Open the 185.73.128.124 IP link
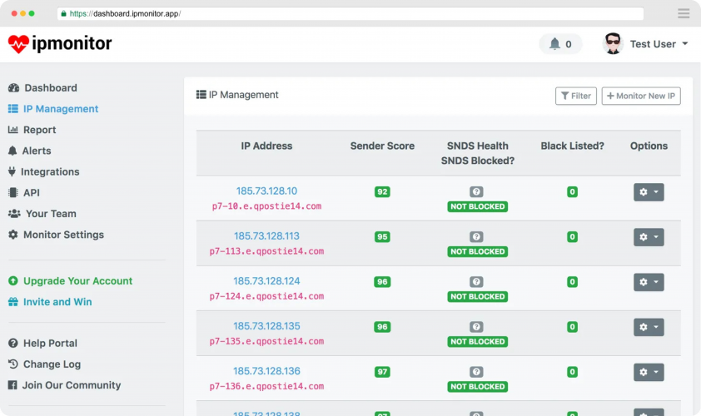701x416 pixels. tap(266, 281)
